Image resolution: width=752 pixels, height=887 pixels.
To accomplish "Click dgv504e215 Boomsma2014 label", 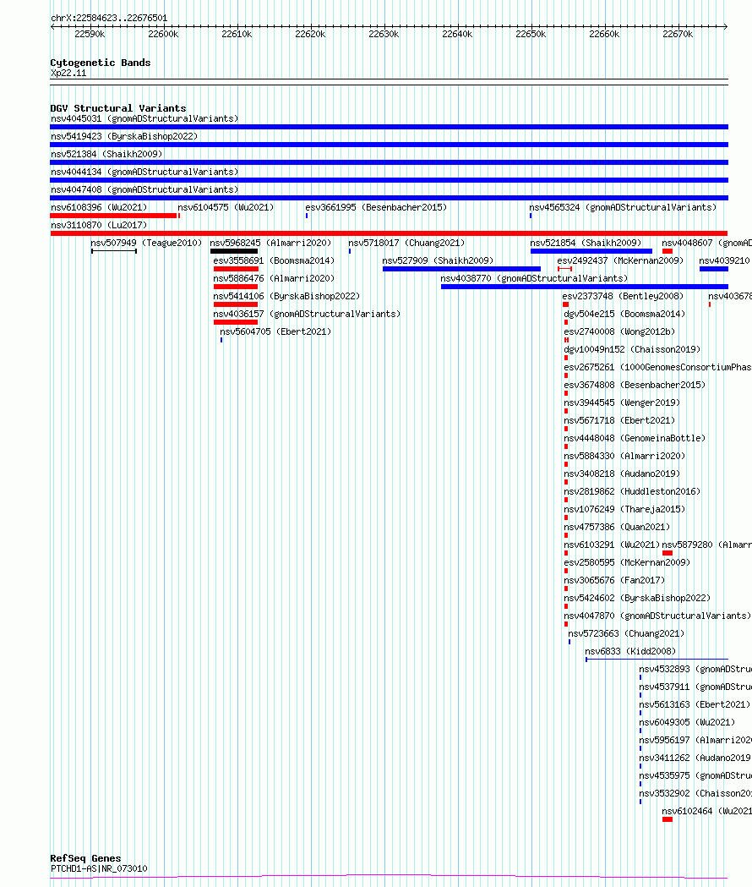I will [x=624, y=314].
